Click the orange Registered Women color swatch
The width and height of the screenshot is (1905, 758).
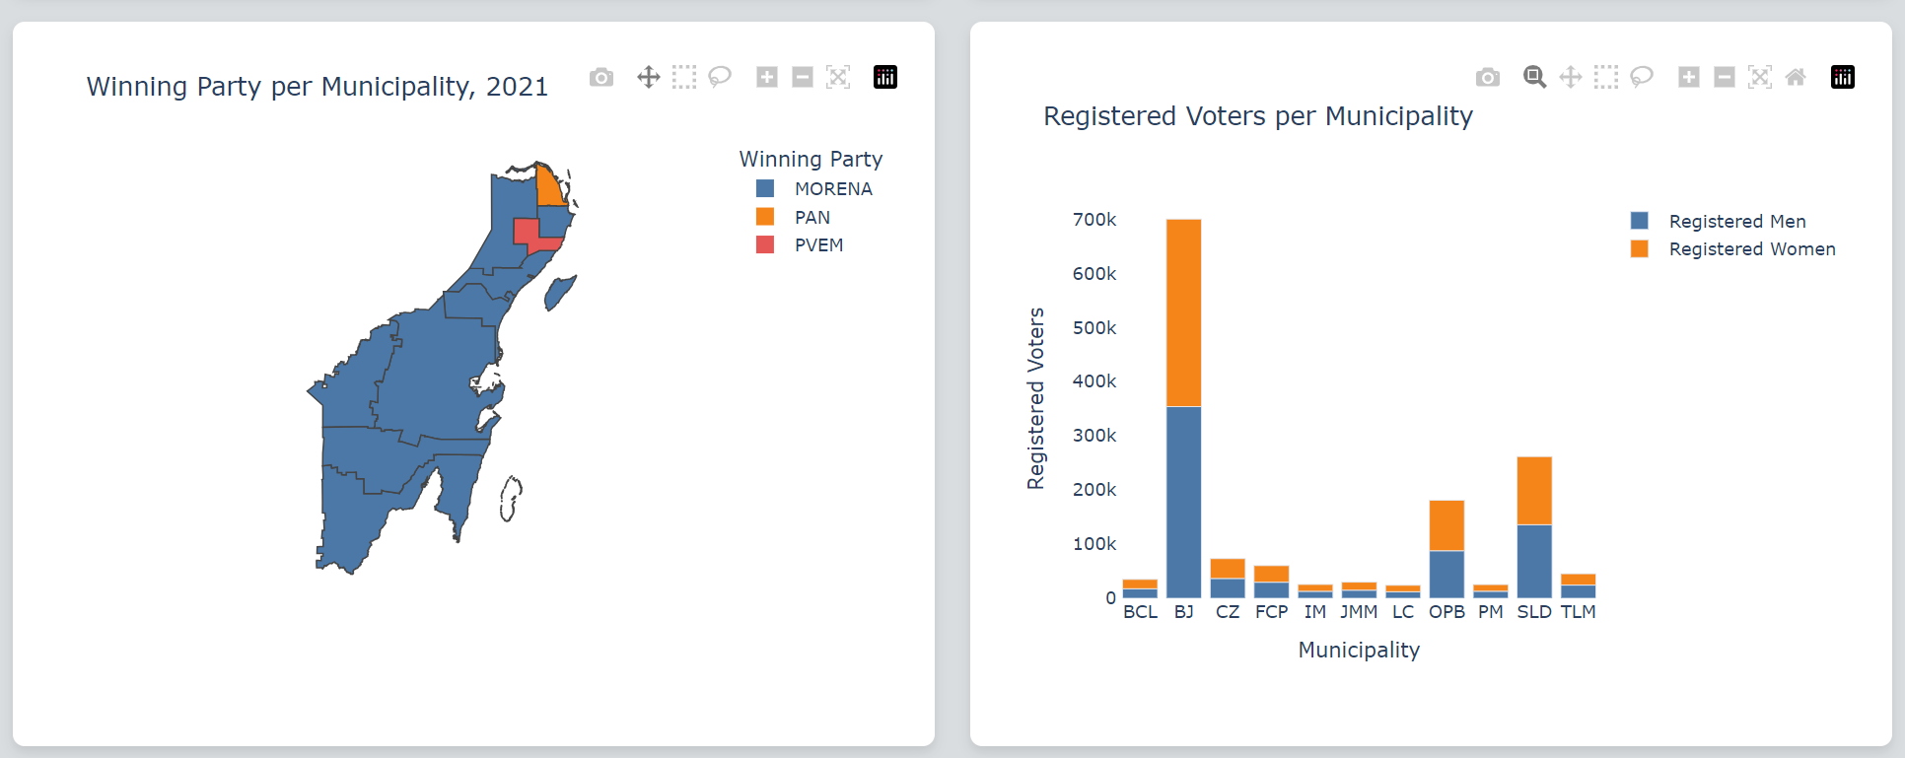1640,248
